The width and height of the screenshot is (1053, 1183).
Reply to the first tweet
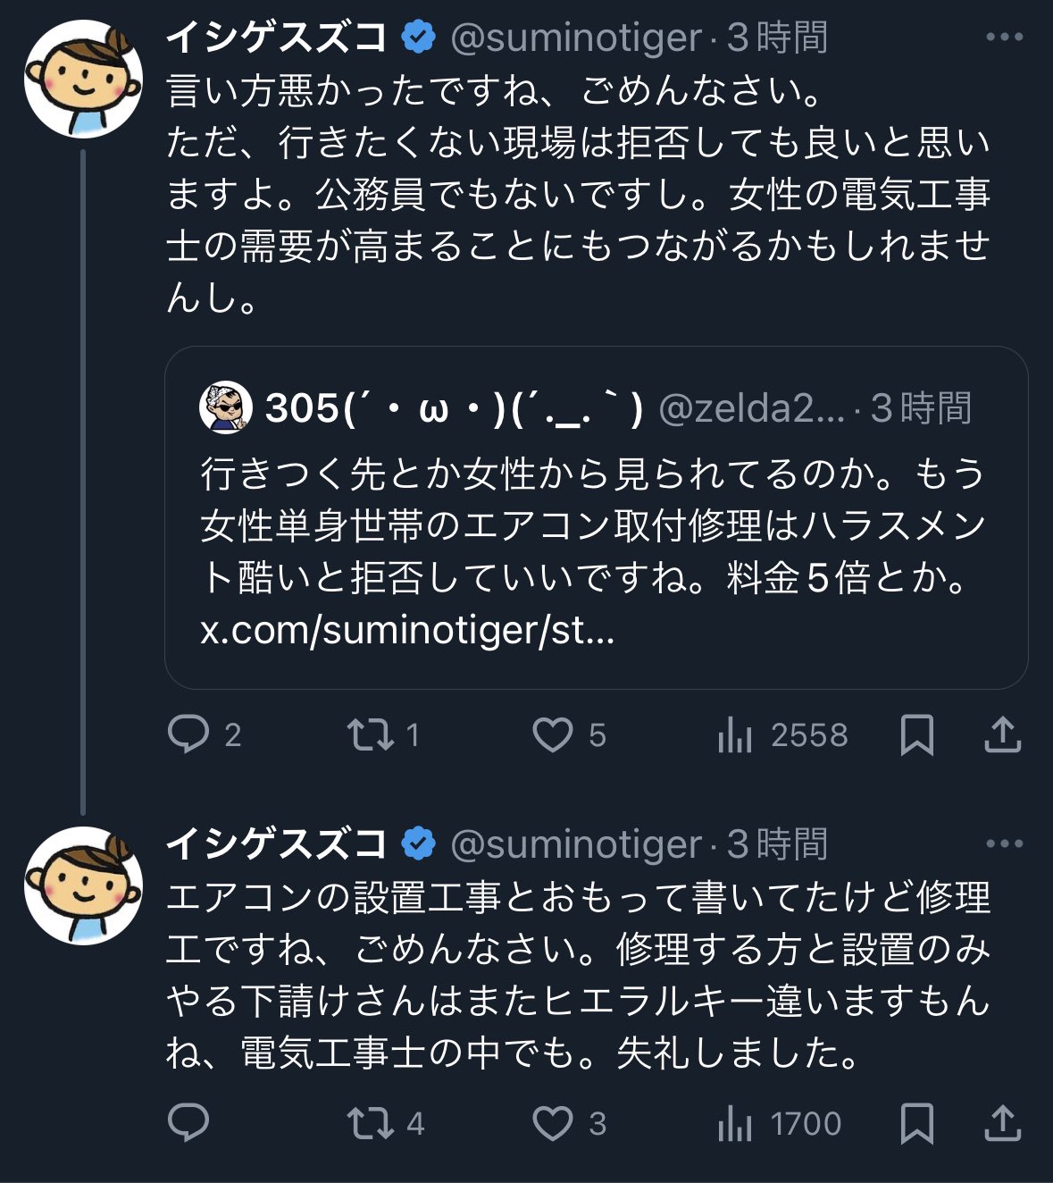pyautogui.click(x=188, y=734)
